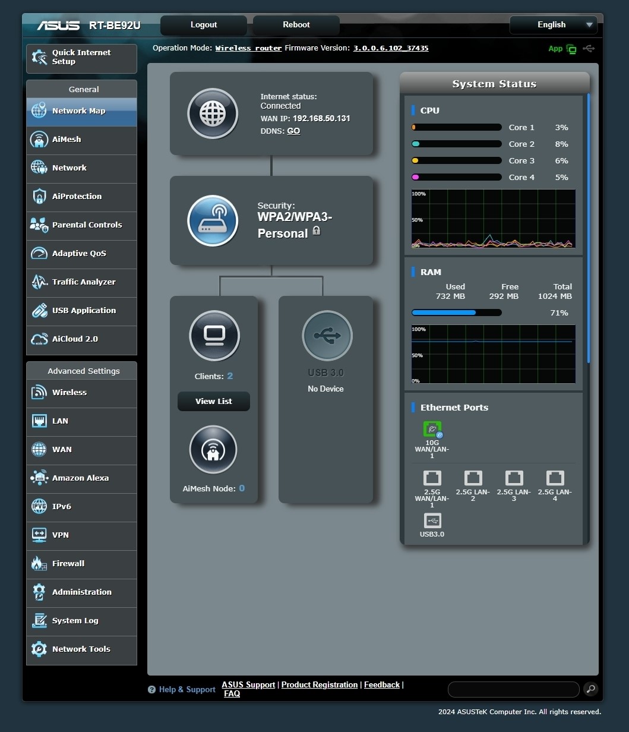
Task: Click the FAQ link
Action: (x=232, y=693)
